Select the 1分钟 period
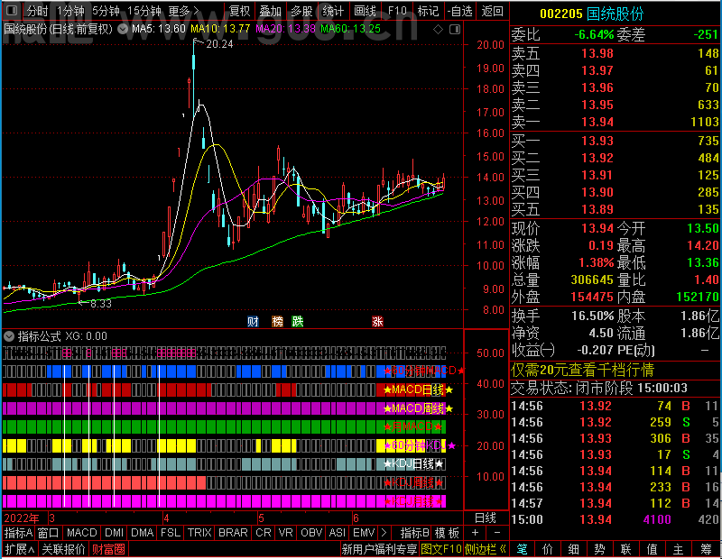Screen dimensions: 722x559 point(70,11)
